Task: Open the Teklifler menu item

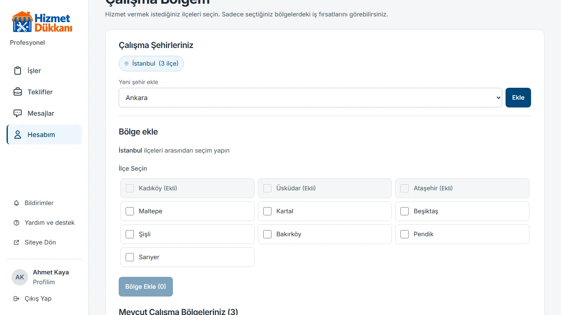Action: click(x=44, y=92)
